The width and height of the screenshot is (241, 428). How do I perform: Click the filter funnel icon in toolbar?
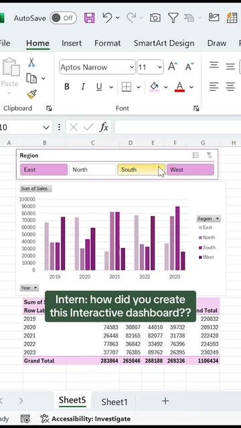tap(173, 18)
